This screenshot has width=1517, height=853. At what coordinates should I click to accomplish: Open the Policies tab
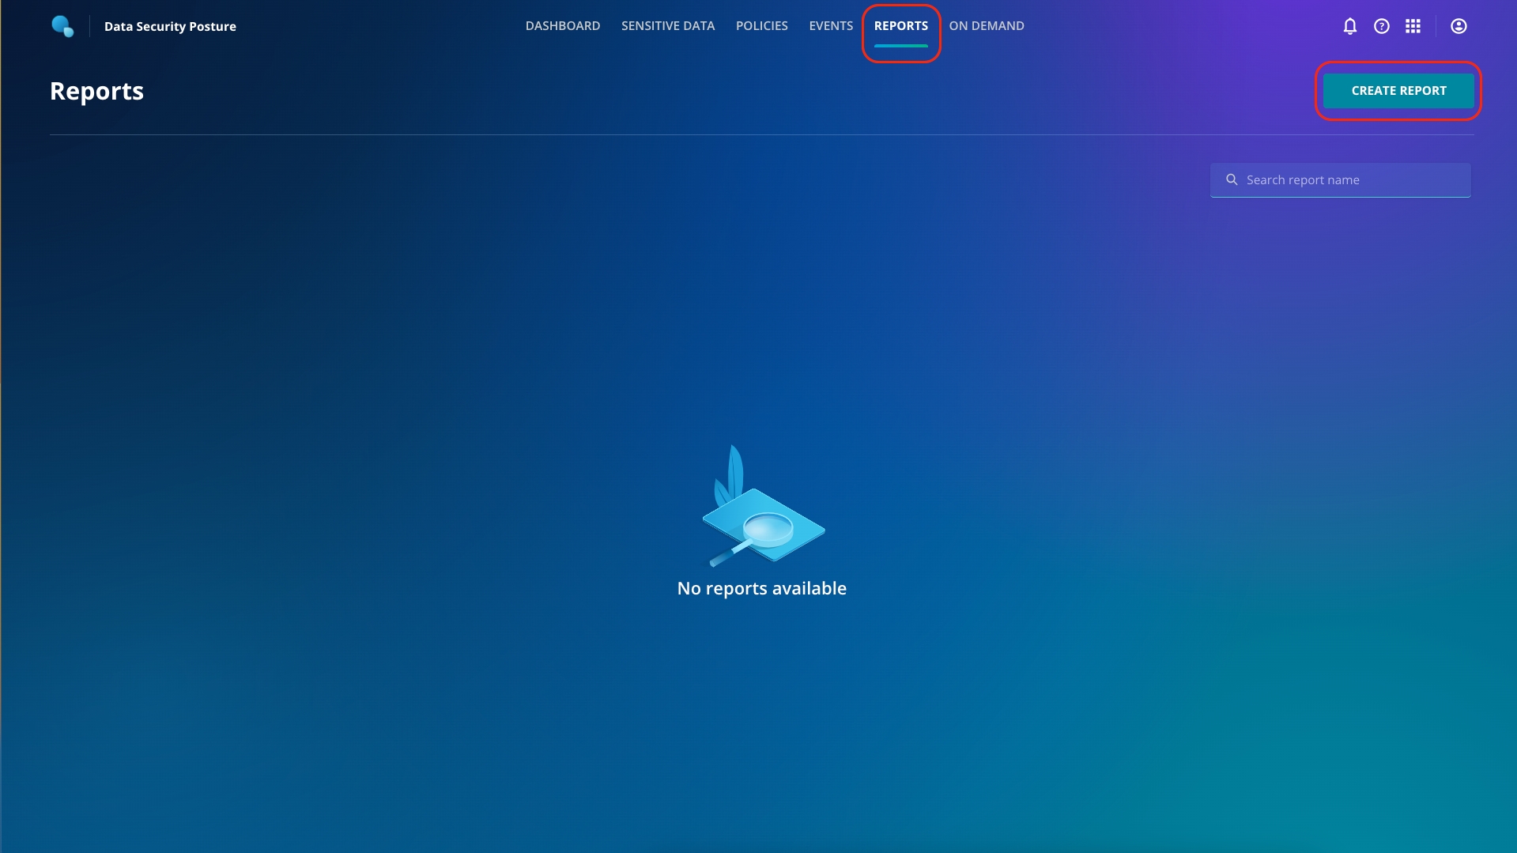761,26
